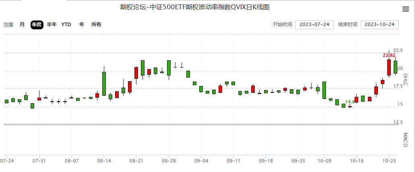
Task: Click the y-axis value 20
Action: coord(400,68)
